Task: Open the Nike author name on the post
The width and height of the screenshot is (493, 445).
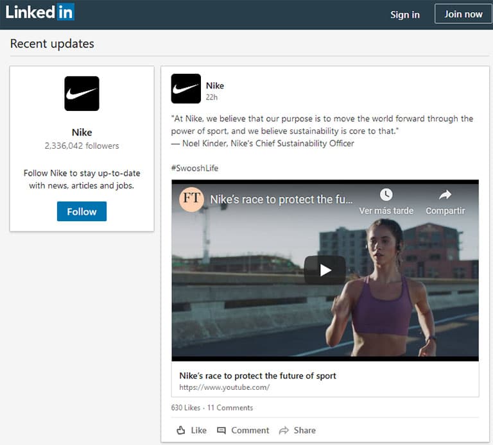Action: [215, 85]
